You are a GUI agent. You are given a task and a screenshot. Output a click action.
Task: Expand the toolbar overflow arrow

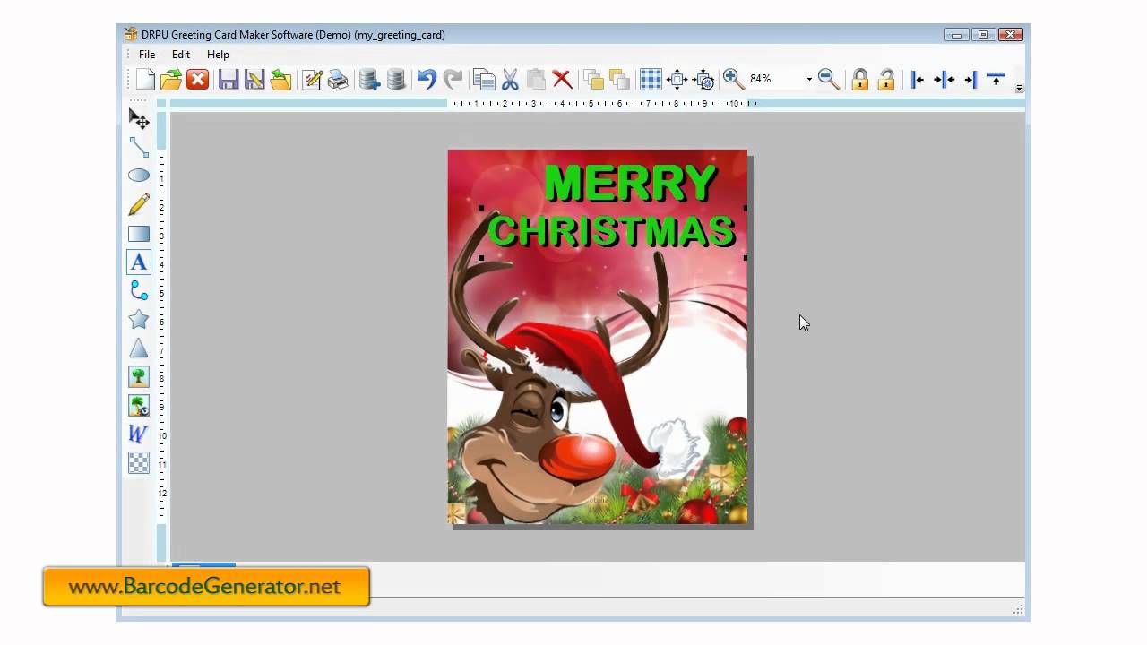[x=1019, y=88]
